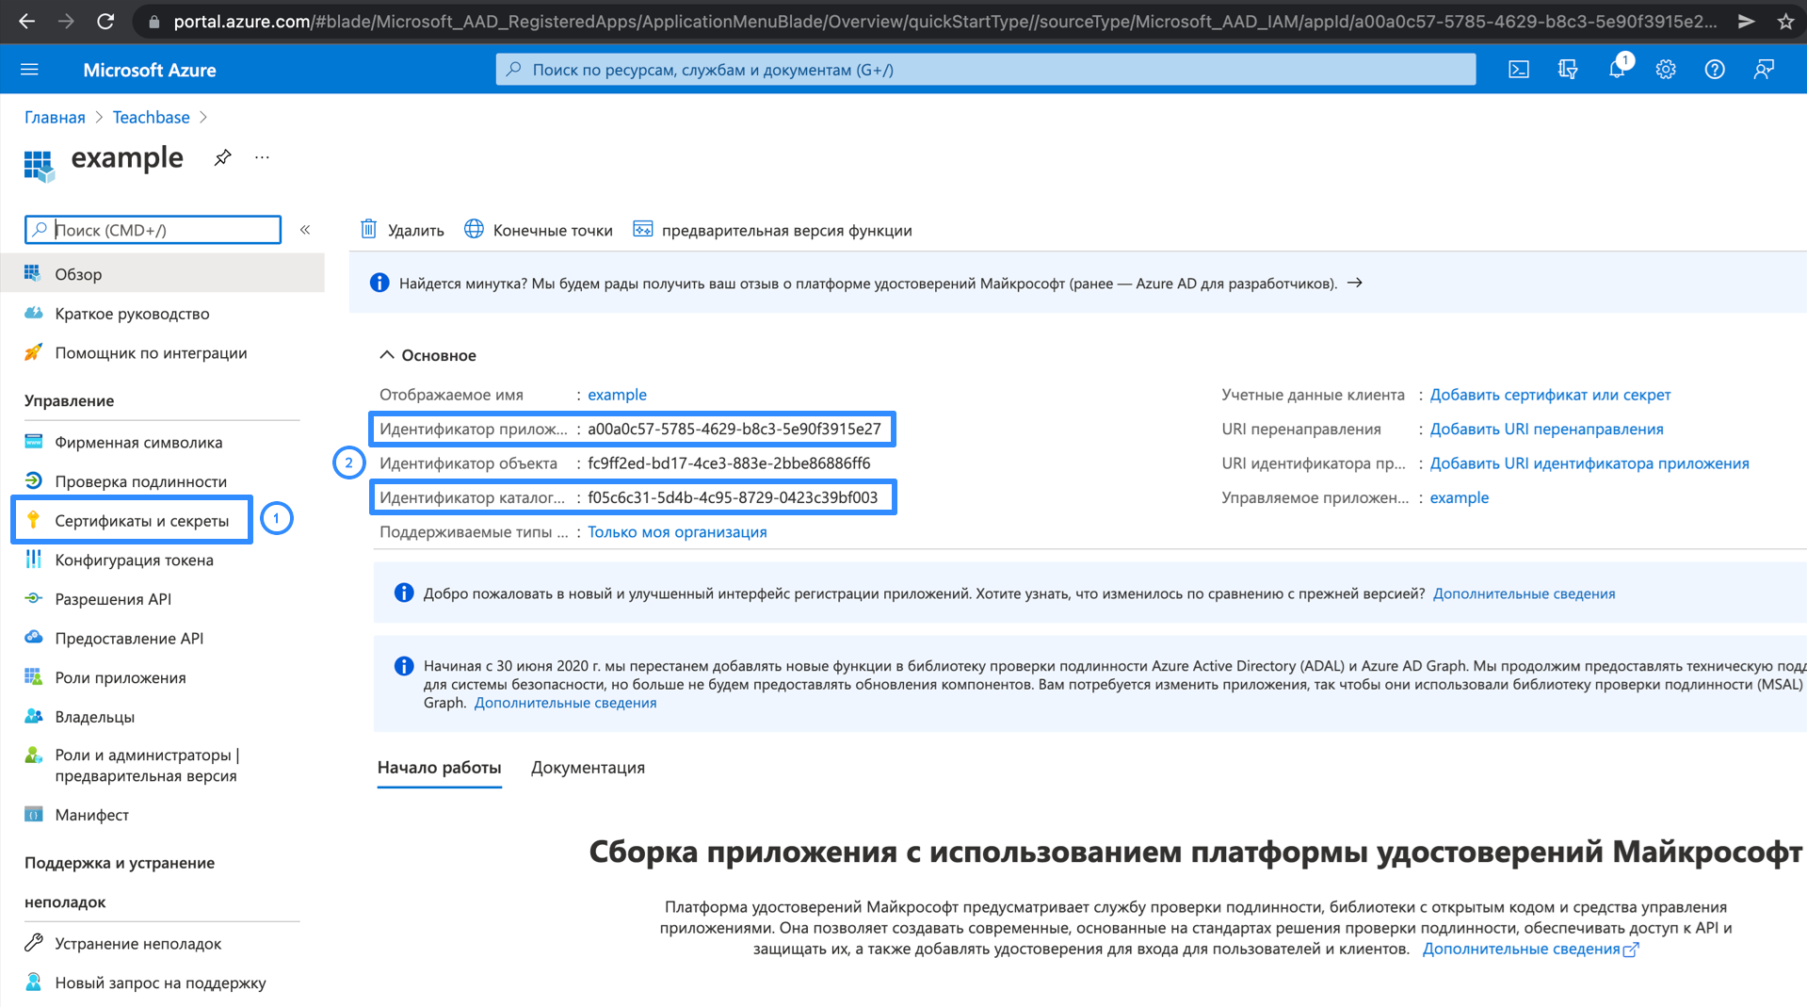Select application ID a00a0c57-5785-4629-b8c3-5e90f3915e27
This screenshot has width=1807, height=1007.
point(734,429)
